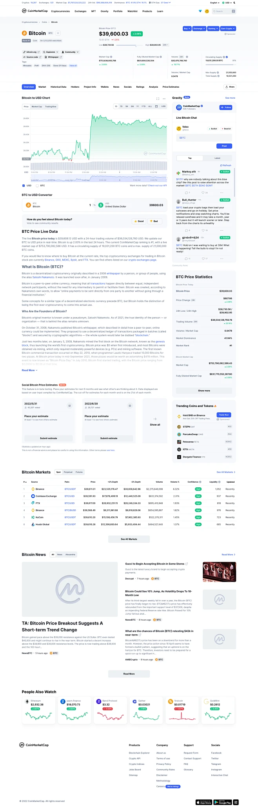Viewport: 258px width, 812px height.
Task: Add Bitcoin to watchlist with star icon
Action: (x=58, y=33)
